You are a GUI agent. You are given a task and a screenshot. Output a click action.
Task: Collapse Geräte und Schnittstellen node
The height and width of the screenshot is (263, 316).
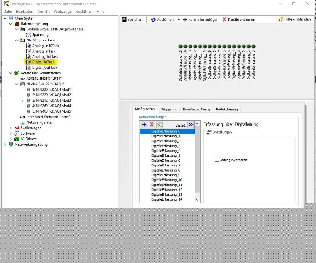(x=11, y=73)
